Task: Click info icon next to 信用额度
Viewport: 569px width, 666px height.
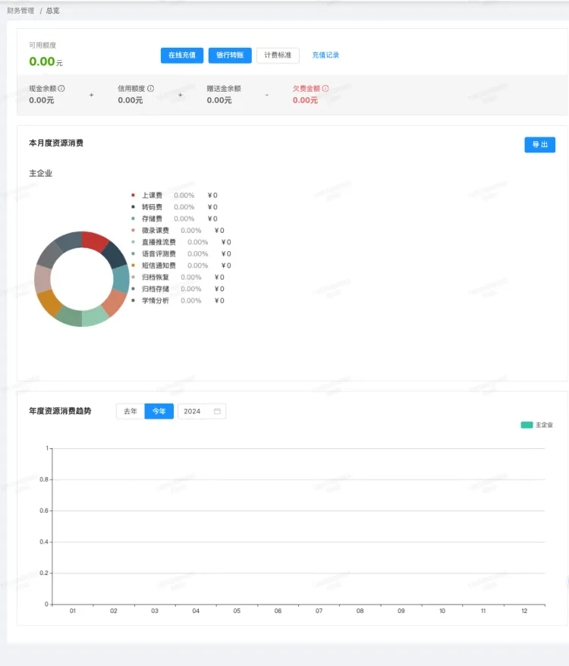Action: pyautogui.click(x=150, y=89)
